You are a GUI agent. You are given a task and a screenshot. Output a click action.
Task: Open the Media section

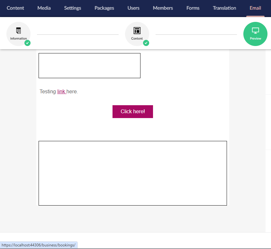coord(44,8)
